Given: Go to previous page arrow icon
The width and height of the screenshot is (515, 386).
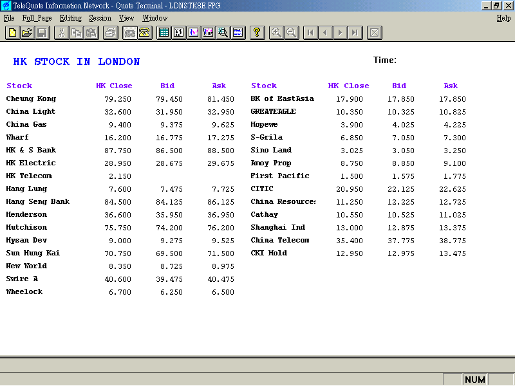Looking at the screenshot, I should [x=326, y=33].
